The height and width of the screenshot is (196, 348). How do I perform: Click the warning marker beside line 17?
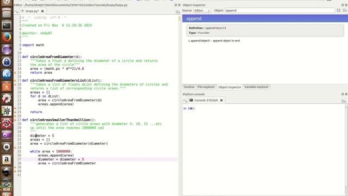coord(15,81)
